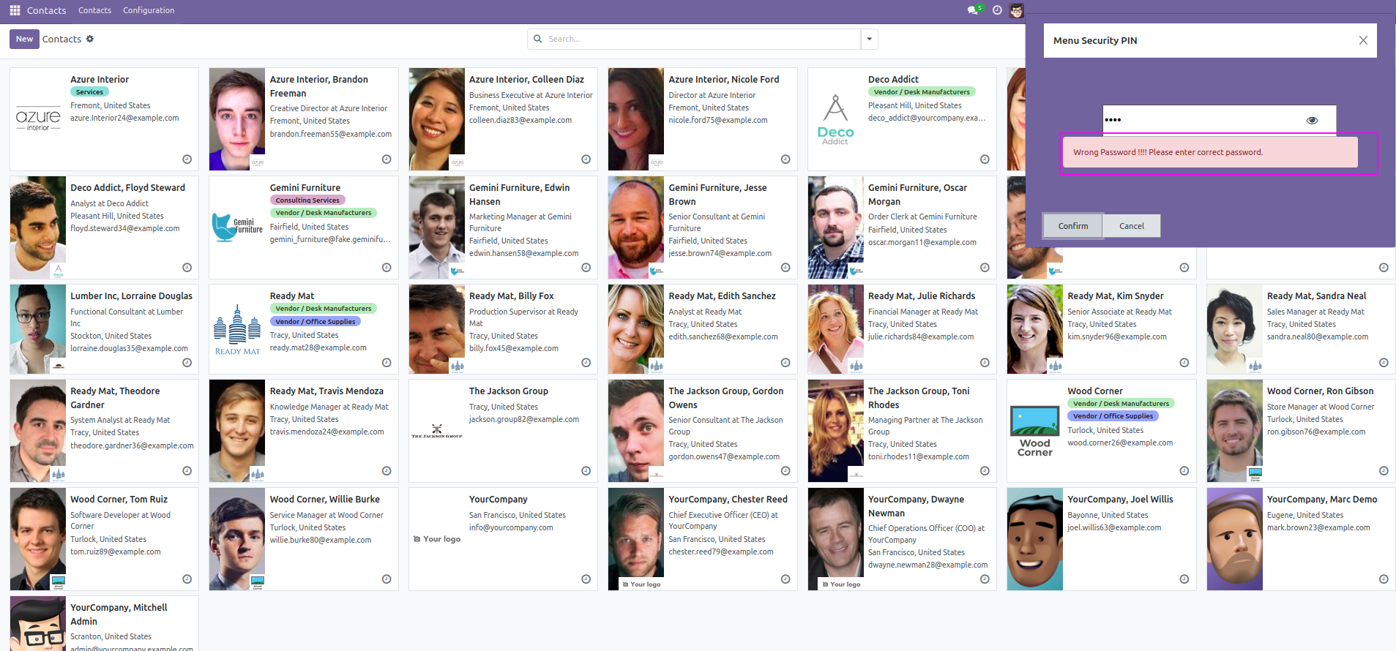Open the apps grid menu icon

pos(15,10)
